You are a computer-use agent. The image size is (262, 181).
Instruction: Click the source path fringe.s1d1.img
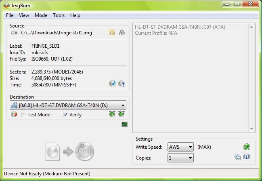click(x=57, y=33)
